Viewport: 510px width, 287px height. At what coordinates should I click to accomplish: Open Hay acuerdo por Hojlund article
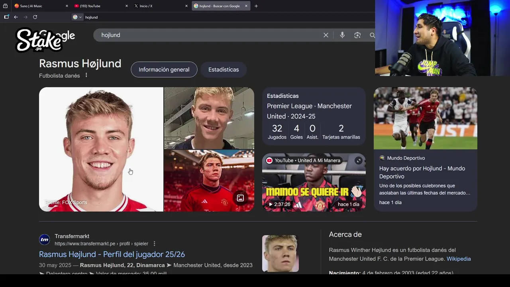(x=422, y=172)
